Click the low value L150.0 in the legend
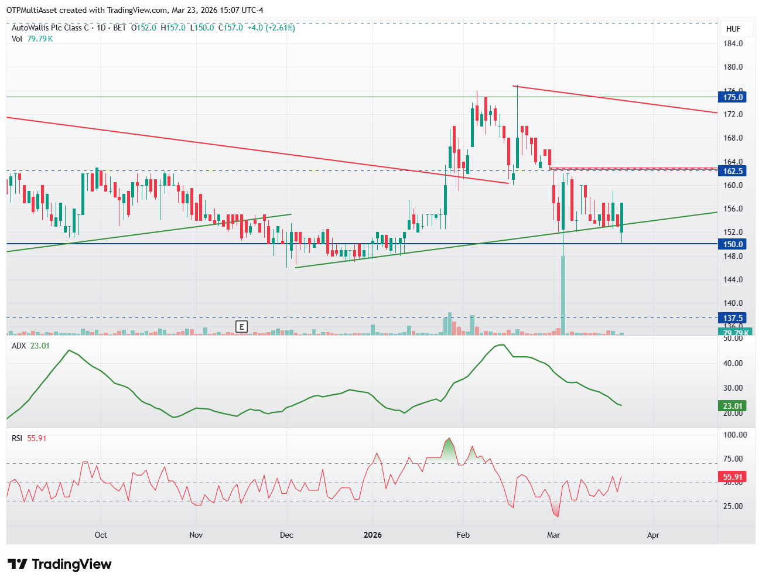The width and height of the screenshot is (762, 584). 202,28
